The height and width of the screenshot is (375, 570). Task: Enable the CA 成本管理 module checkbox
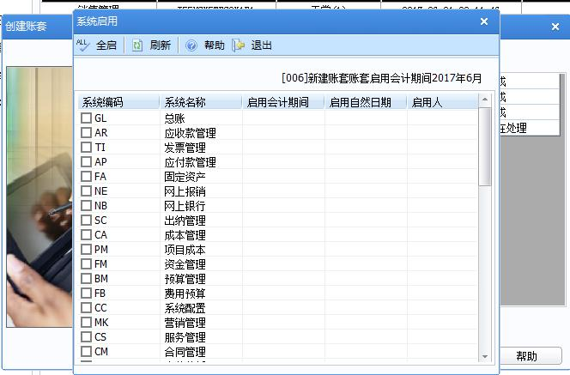pos(86,235)
